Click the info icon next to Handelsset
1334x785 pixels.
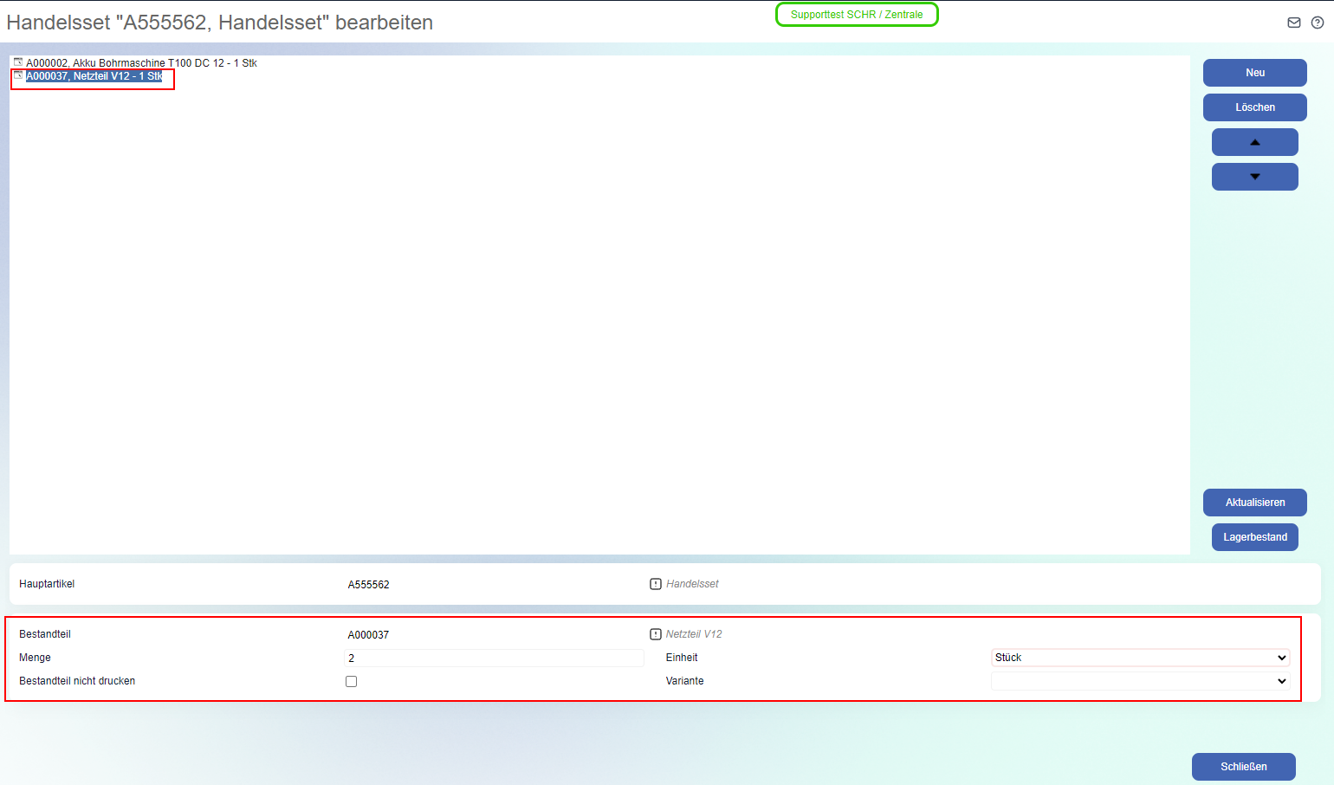pyautogui.click(x=656, y=584)
